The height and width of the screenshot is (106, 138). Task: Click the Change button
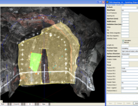pos(120,103)
